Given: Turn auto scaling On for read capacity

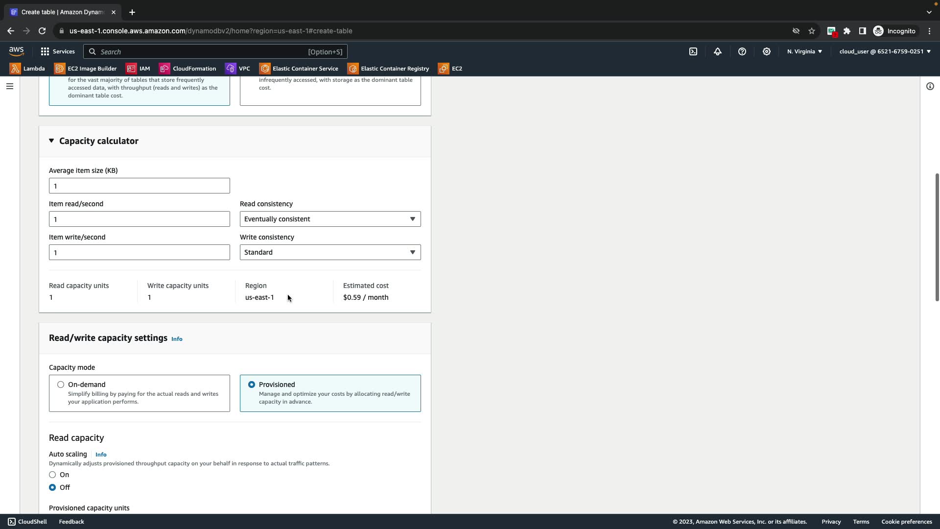Looking at the screenshot, I should point(52,475).
